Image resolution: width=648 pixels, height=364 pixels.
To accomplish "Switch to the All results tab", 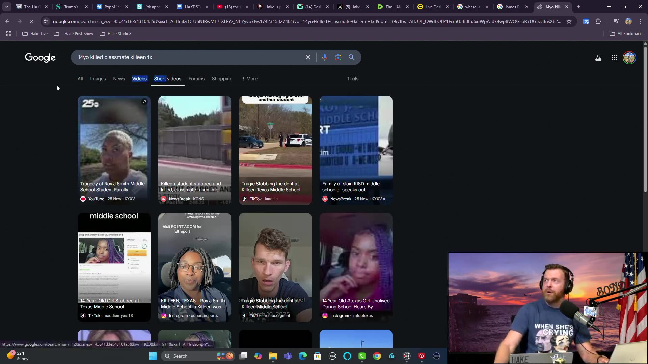I will [x=80, y=79].
